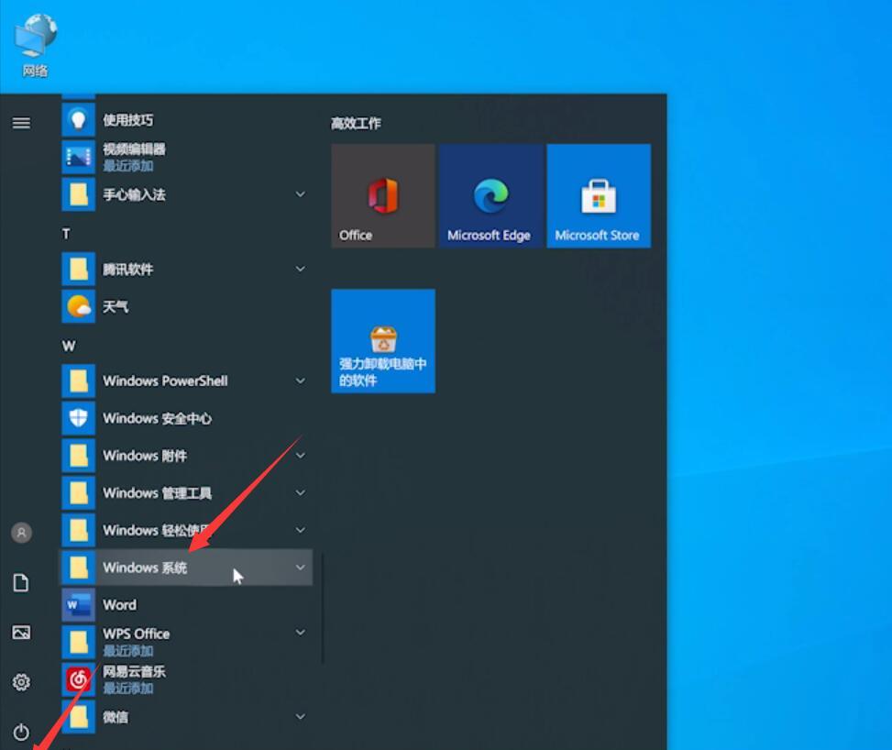Screen dimensions: 892x750
Task: Expand the 微信 folder chevron
Action: pos(301,717)
